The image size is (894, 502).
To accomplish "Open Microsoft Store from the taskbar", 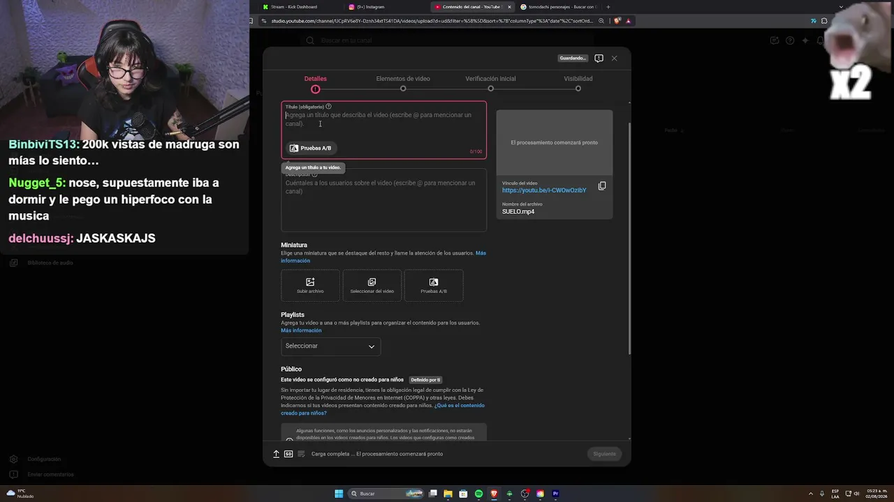I will [x=464, y=494].
